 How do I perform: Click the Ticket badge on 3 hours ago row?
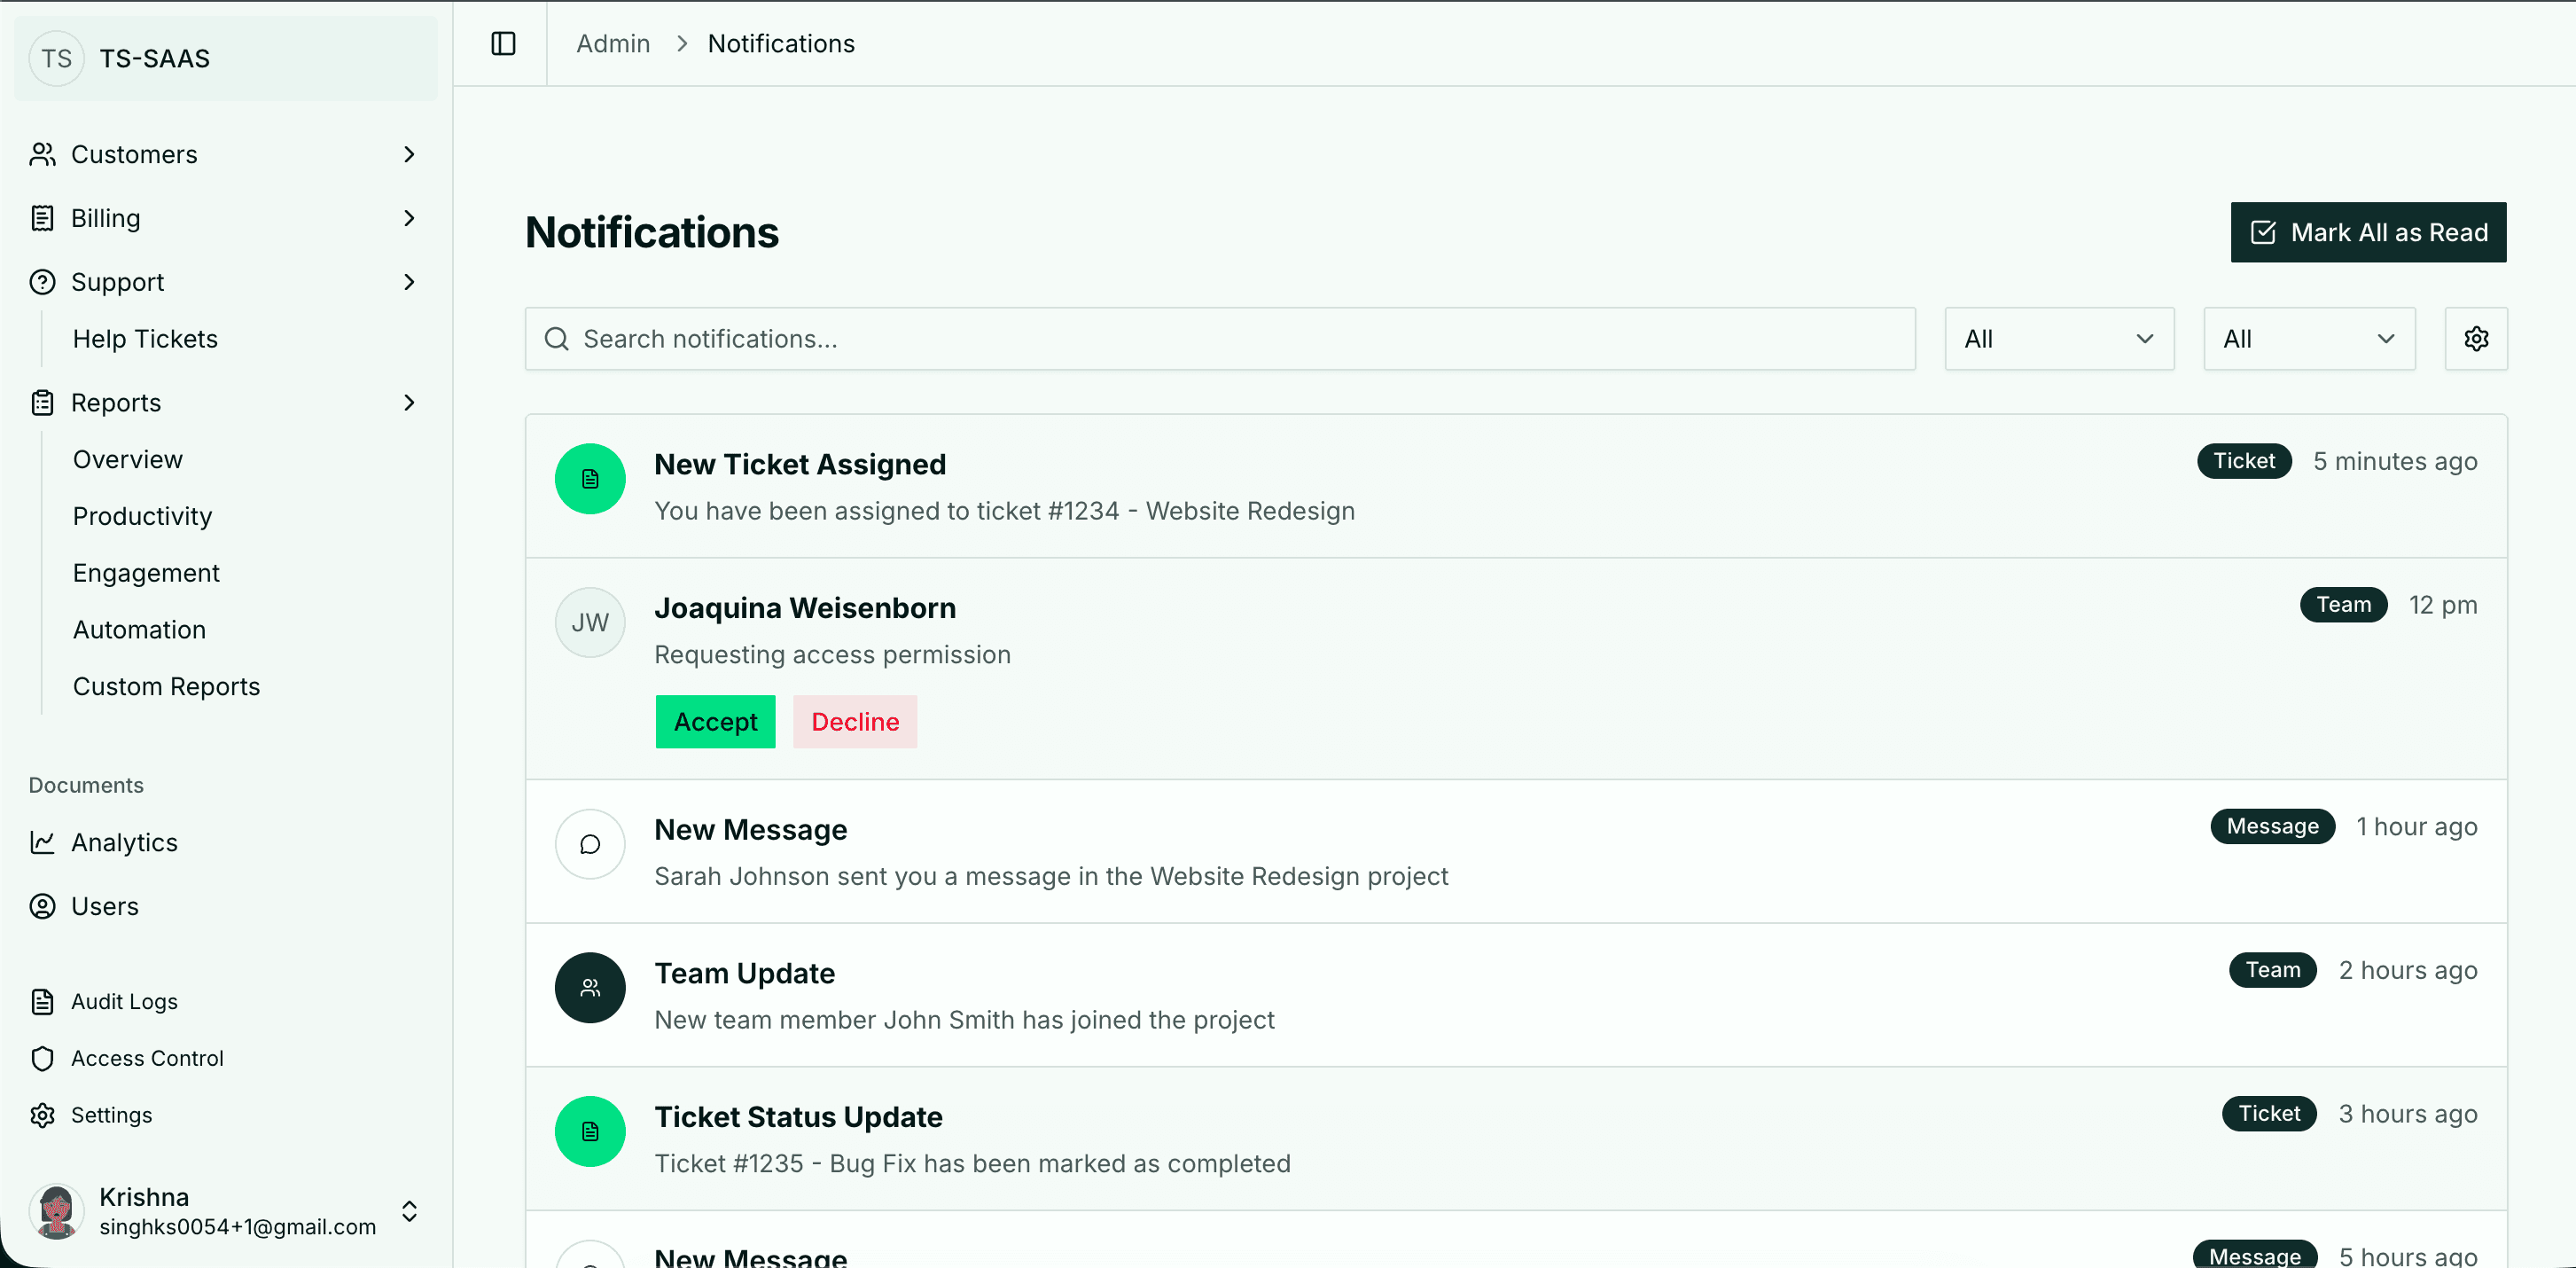pos(2269,1114)
